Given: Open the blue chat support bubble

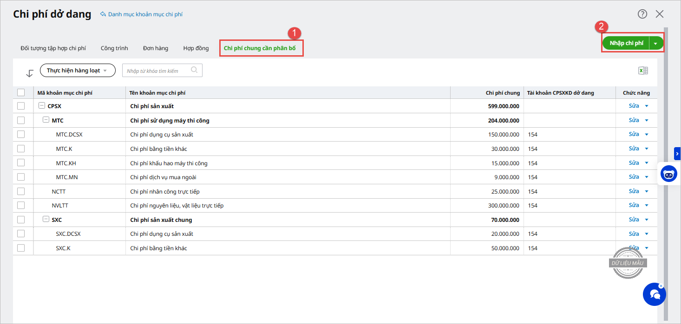Looking at the screenshot, I should pyautogui.click(x=654, y=294).
